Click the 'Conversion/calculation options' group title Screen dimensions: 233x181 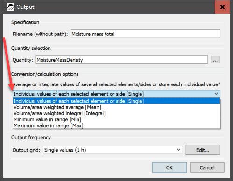tap(45, 74)
